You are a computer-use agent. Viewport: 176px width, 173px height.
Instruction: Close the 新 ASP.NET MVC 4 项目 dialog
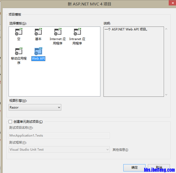(x=173, y=3)
